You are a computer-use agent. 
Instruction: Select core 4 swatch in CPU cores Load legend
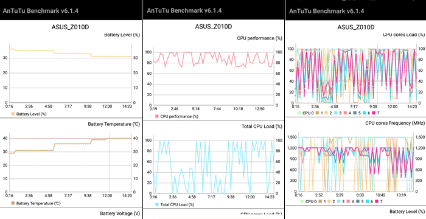coord(345,113)
